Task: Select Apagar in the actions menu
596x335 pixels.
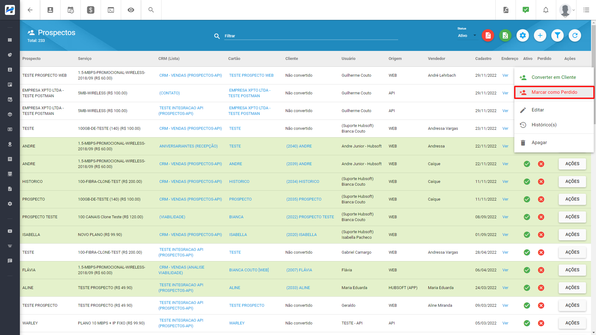Action: click(x=554, y=143)
